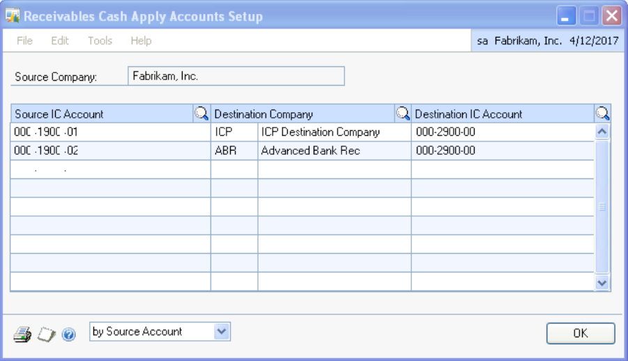This screenshot has height=361, width=628.
Task: Open the File menu
Action: coord(24,41)
